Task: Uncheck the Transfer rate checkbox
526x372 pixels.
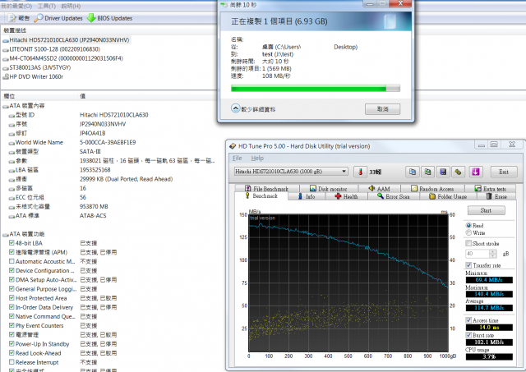Action: (x=469, y=265)
